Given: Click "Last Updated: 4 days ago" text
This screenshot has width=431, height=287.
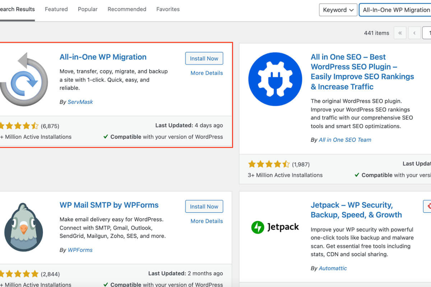Looking at the screenshot, I should 189,126.
